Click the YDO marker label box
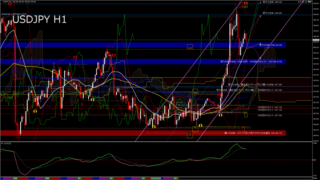Viewport: 320px width, 180px height. [x=179, y=112]
